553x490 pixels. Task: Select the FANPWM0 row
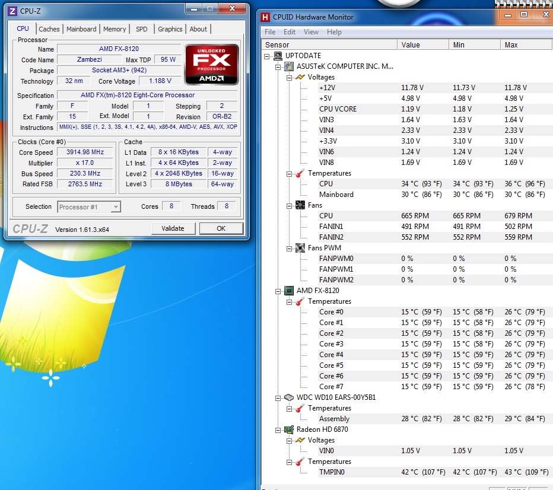(x=435, y=259)
